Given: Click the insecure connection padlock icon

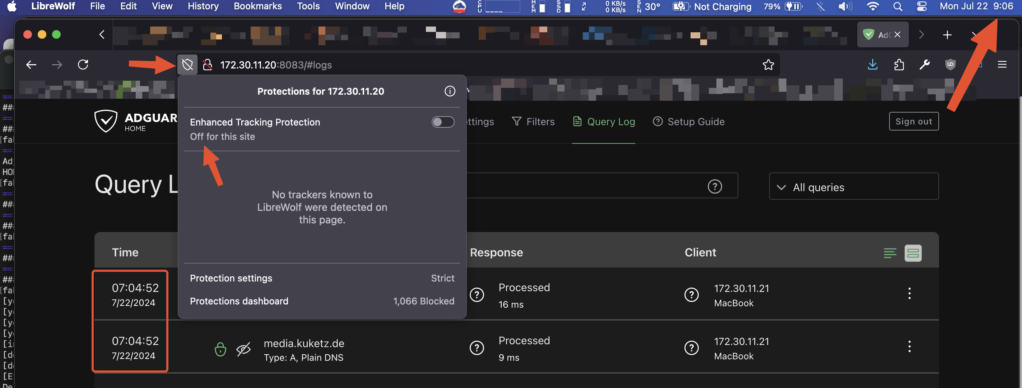Looking at the screenshot, I should (208, 65).
